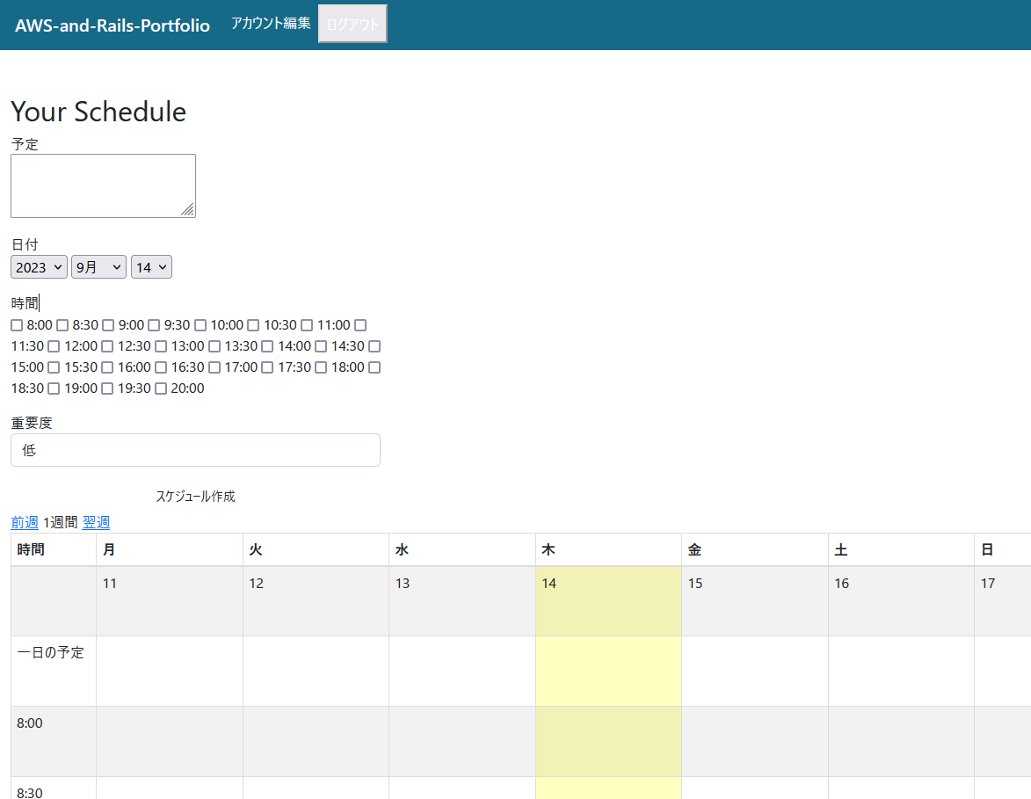Screen dimensions: 1031x799
Task: Open the day dropdown showing 14
Action: pos(151,266)
